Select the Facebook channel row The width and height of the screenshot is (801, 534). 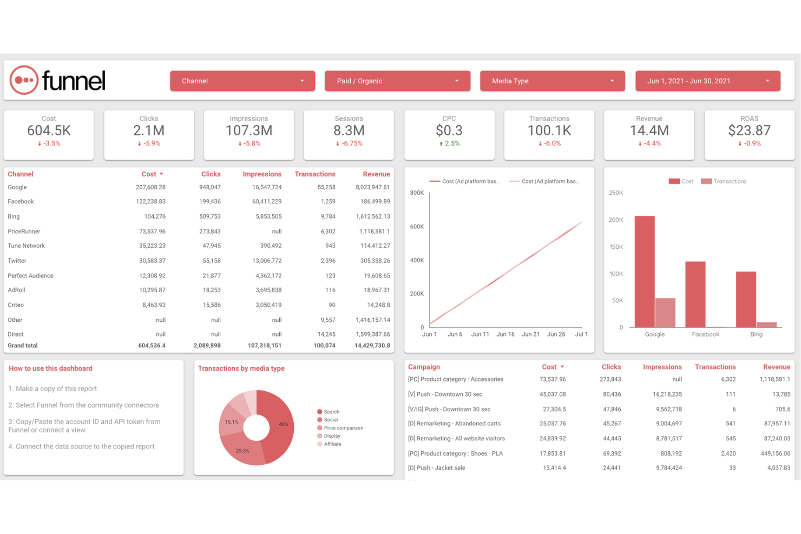[x=199, y=202]
